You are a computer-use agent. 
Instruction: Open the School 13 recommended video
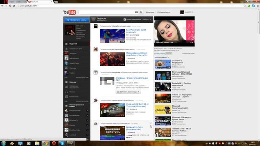163,98
